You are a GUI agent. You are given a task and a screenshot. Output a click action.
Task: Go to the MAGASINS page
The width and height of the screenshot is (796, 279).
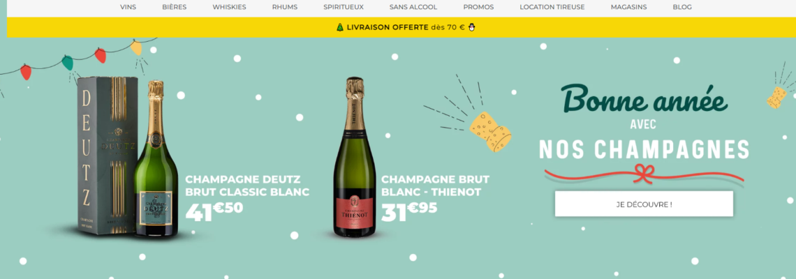[x=628, y=7]
